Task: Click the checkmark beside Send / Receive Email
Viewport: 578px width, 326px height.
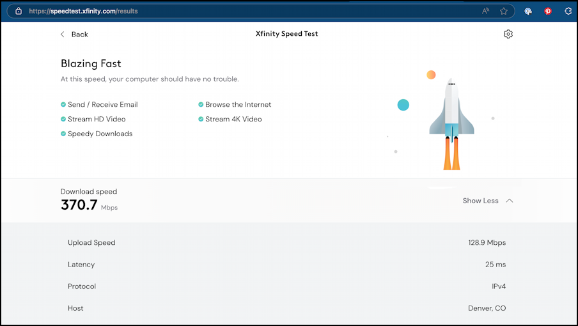Action: pyautogui.click(x=63, y=105)
